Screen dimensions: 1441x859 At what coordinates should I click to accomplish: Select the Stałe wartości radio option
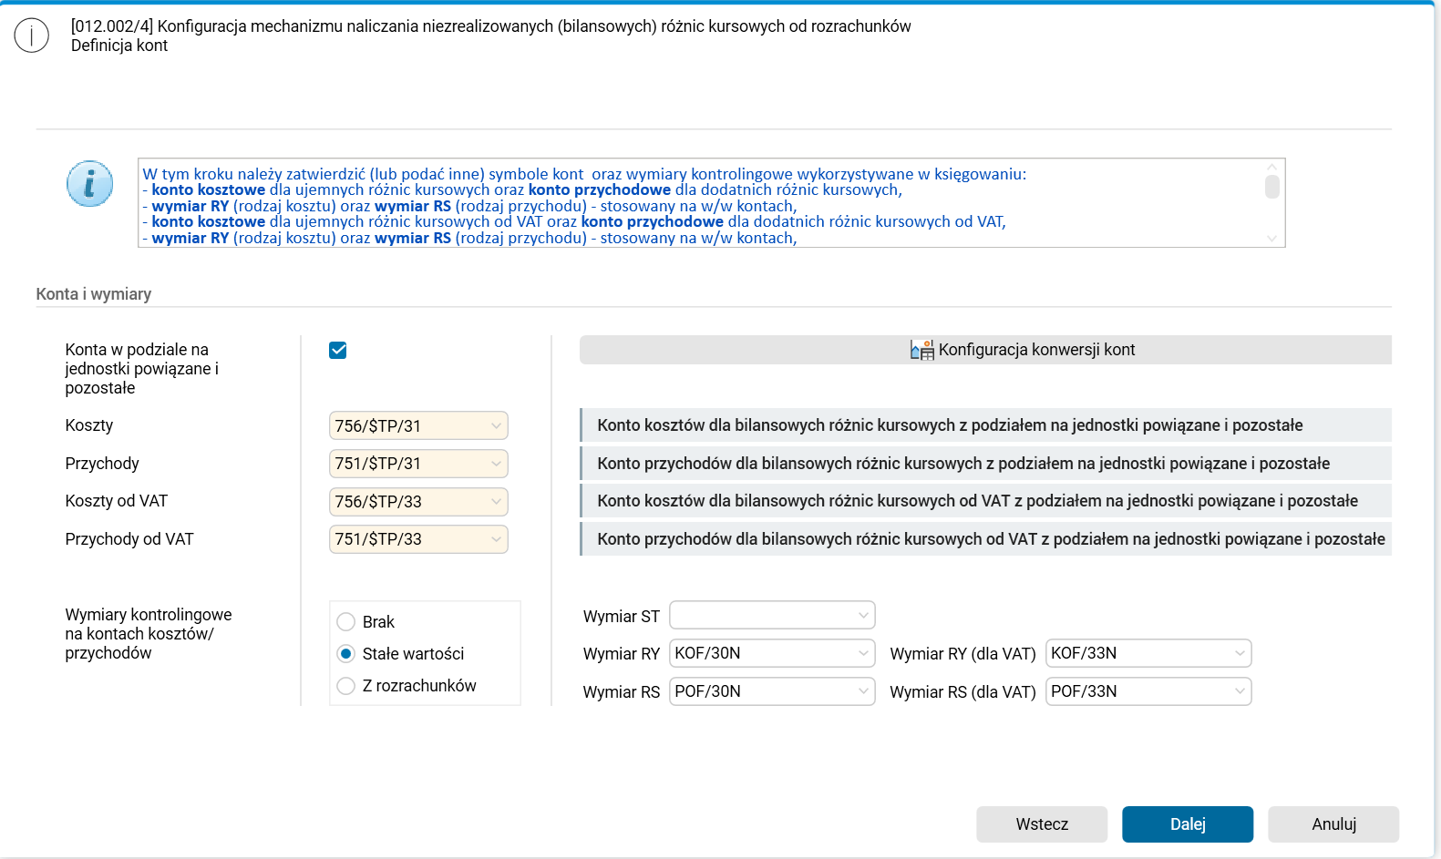346,654
